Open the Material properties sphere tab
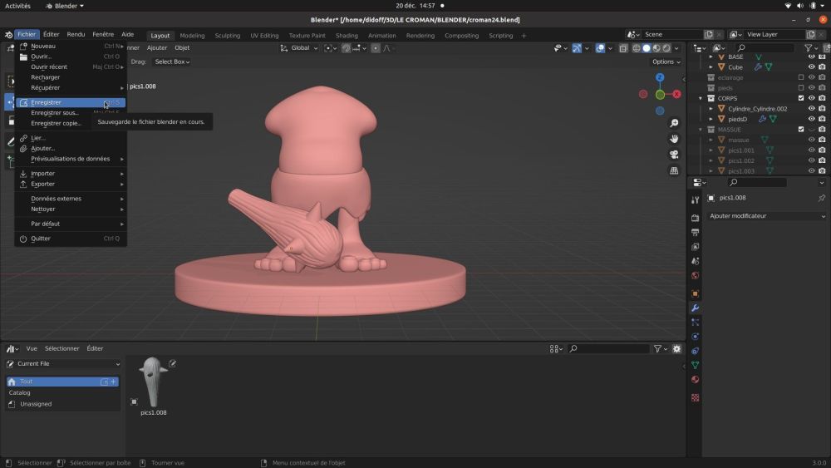831x468 pixels. pos(695,380)
